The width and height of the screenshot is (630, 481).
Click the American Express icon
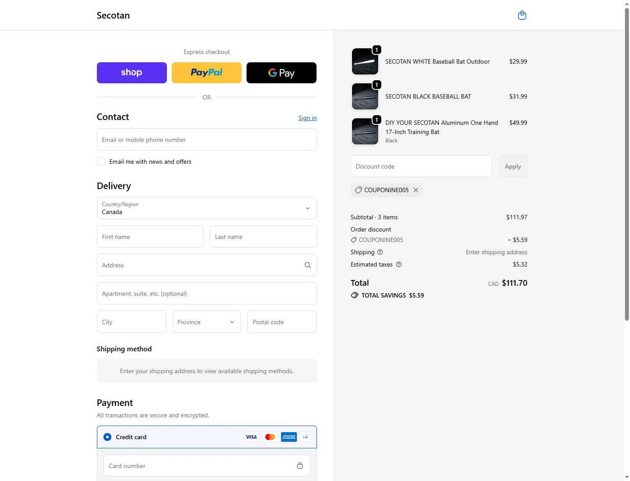[x=289, y=437]
